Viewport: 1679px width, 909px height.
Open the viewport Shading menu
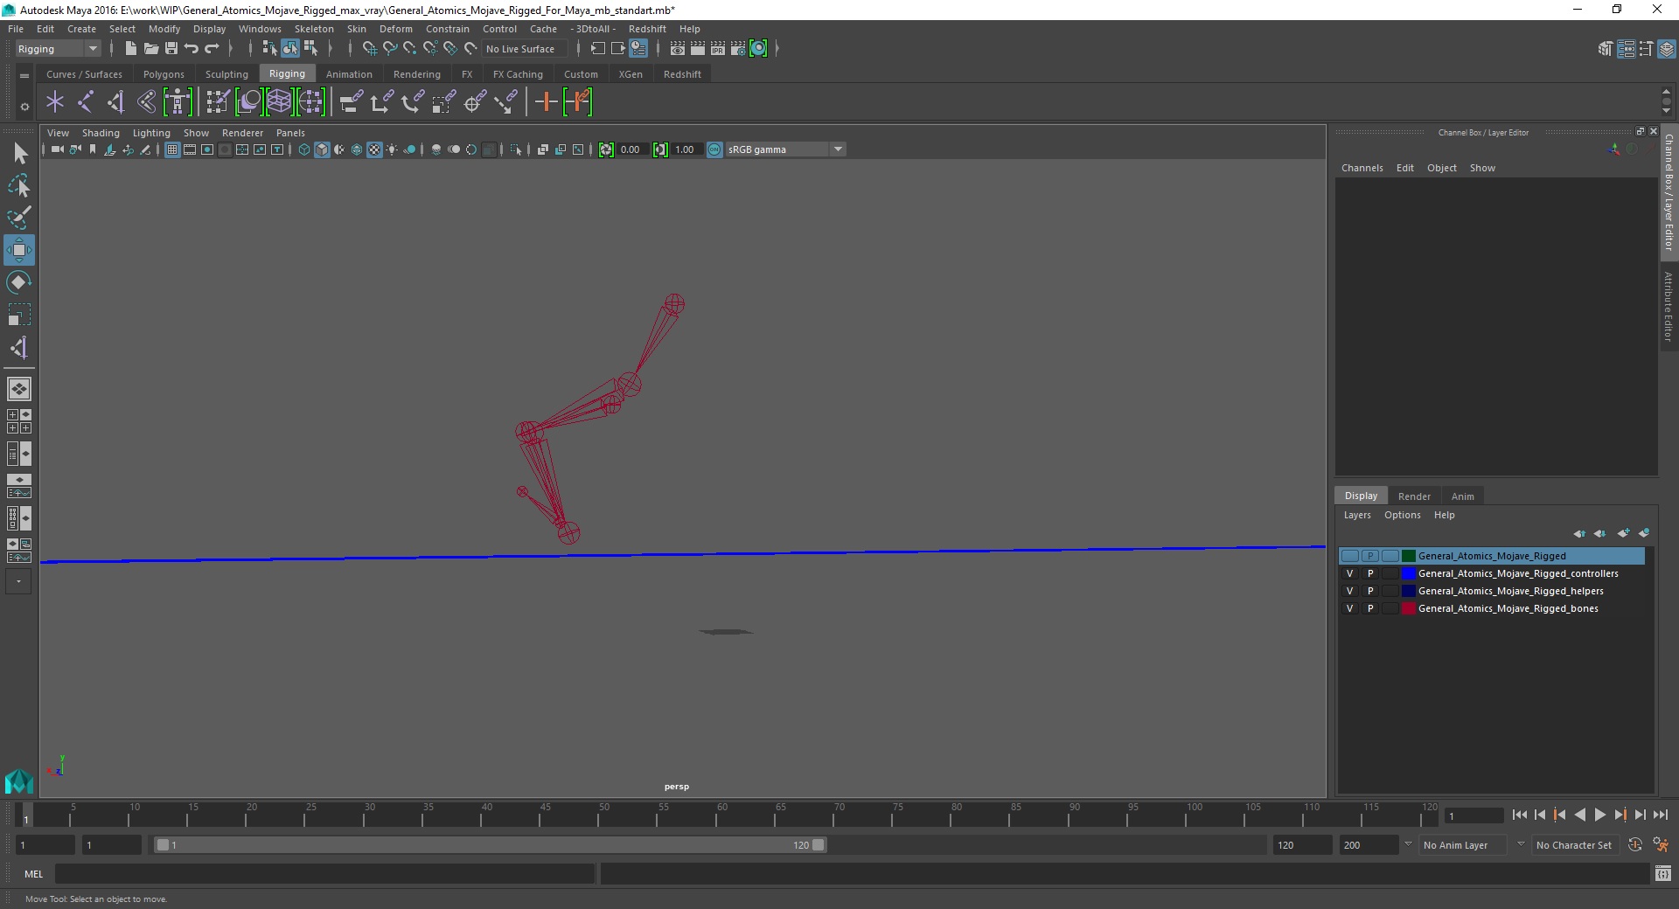(101, 133)
